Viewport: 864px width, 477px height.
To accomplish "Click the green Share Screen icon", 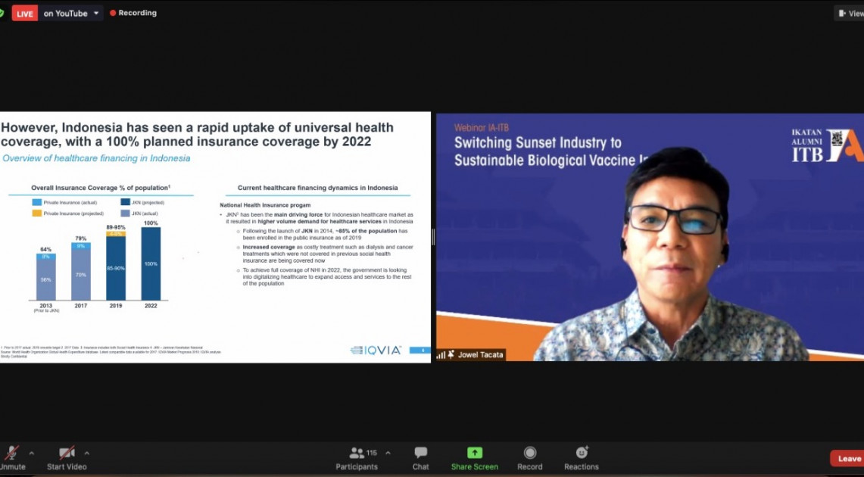I will click(475, 453).
